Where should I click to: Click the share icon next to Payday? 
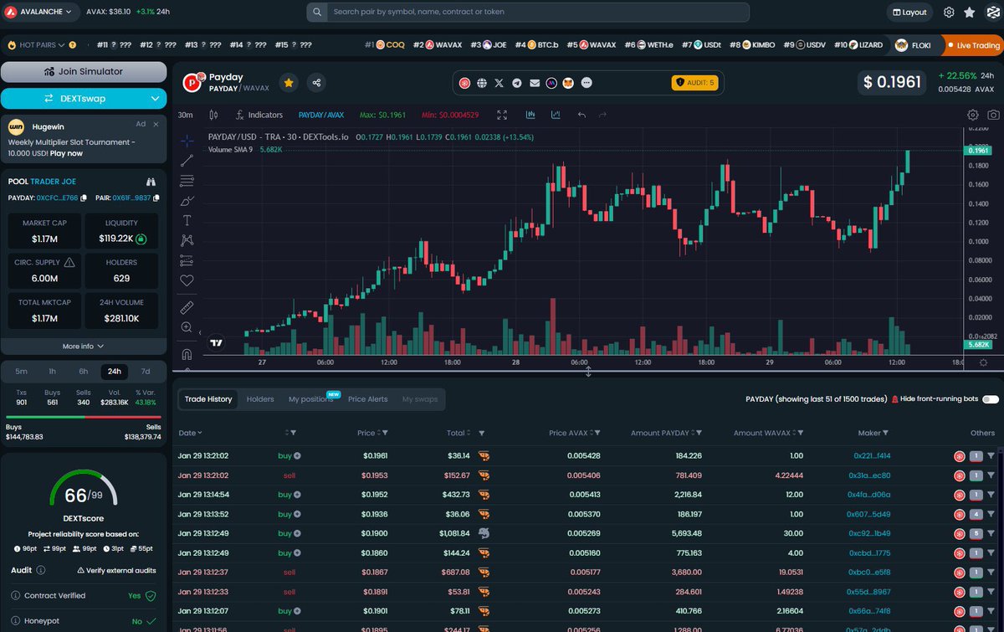coord(316,83)
